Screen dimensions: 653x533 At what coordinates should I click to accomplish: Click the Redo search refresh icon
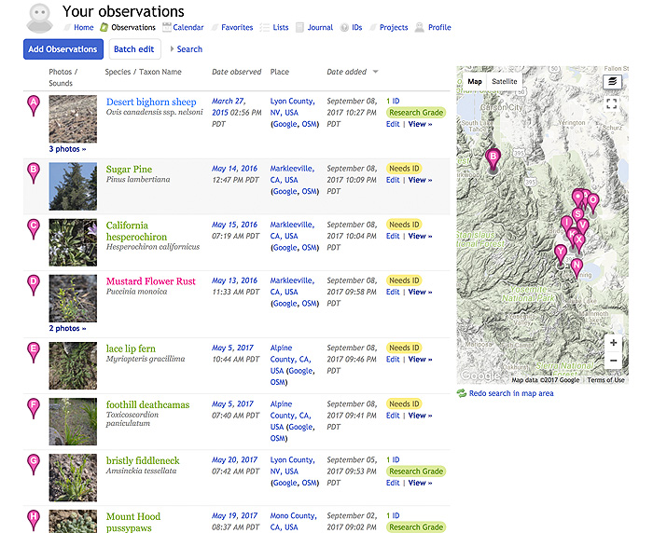coord(462,393)
